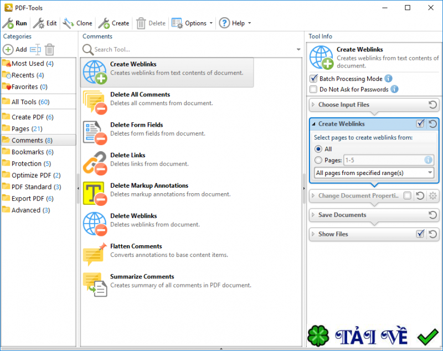Click the delete category trash icon
This screenshot has height=351, width=443.
[x=49, y=49]
